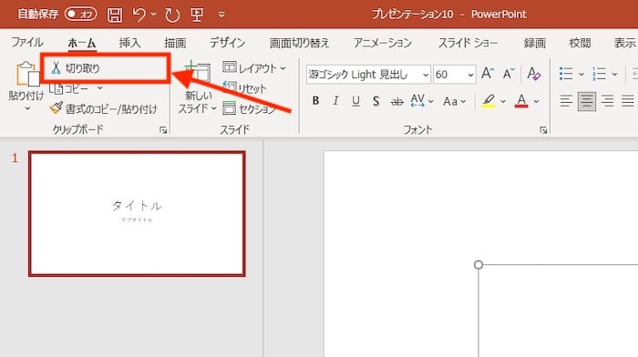Image resolution: width=638 pixels, height=357 pixels.
Task: Click the Bullets list icon
Action: (566, 74)
